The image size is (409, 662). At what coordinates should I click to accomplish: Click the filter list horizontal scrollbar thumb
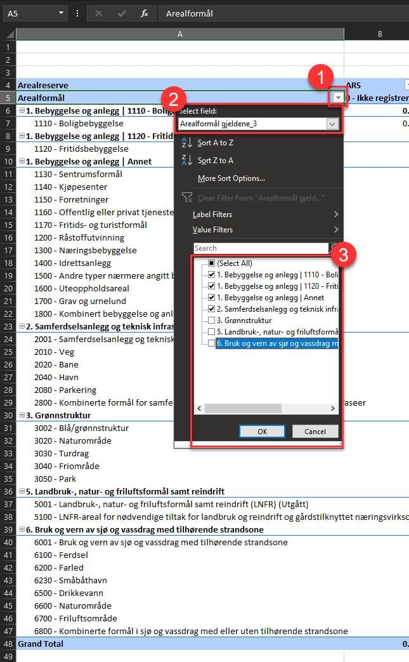click(x=242, y=409)
